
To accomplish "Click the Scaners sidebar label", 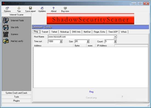I will 15,34.
